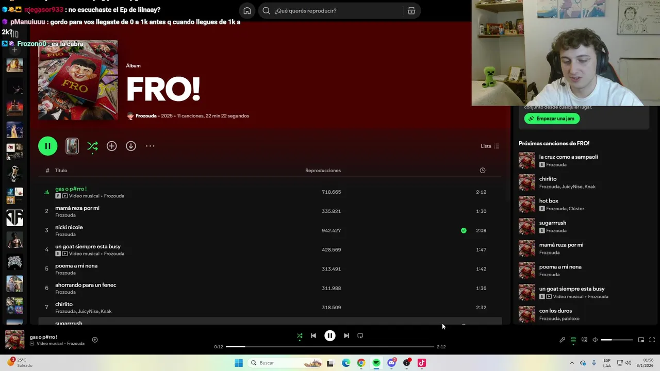The image size is (660, 371).
Task: Pause the album with the big green button
Action: click(47, 146)
